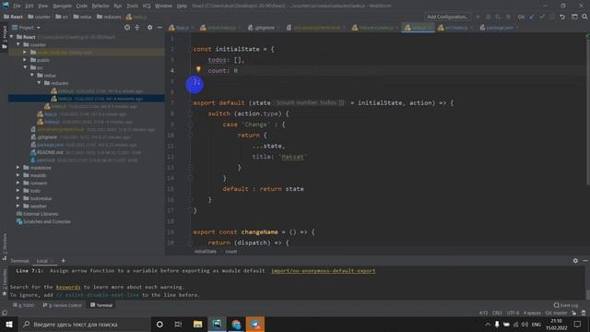Open the Code menu
Screen dimensions: 590x332
(82, 6)
